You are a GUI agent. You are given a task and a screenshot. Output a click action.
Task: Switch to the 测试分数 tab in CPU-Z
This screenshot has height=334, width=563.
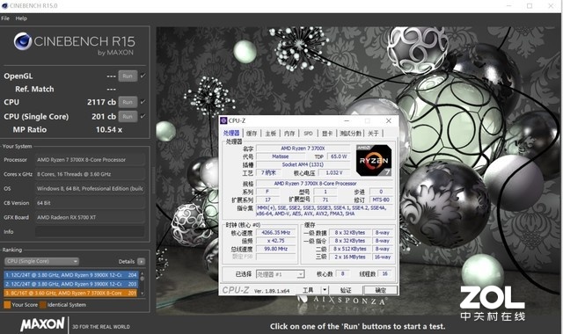click(x=350, y=134)
